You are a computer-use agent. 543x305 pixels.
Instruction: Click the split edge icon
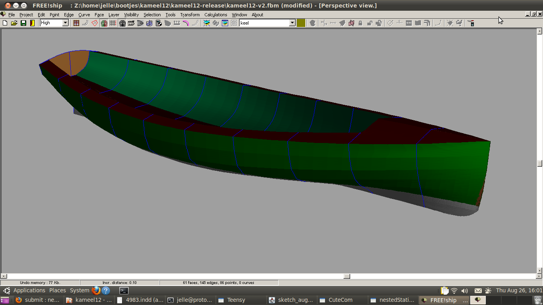(x=399, y=23)
